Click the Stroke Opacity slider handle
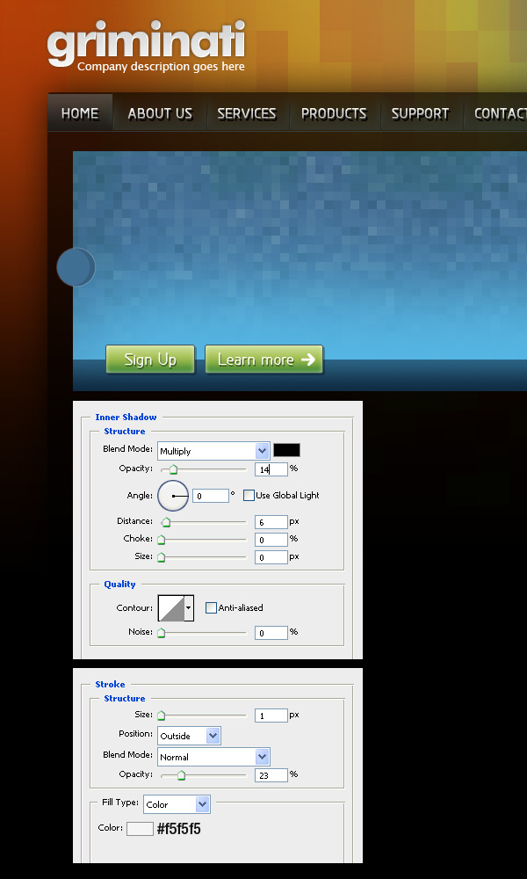Screen dimensions: 527x879 pyautogui.click(x=181, y=776)
